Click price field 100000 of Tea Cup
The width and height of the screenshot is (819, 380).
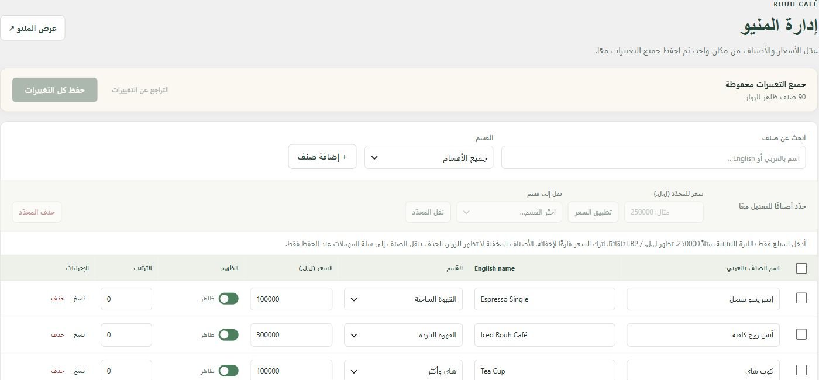[291, 370]
